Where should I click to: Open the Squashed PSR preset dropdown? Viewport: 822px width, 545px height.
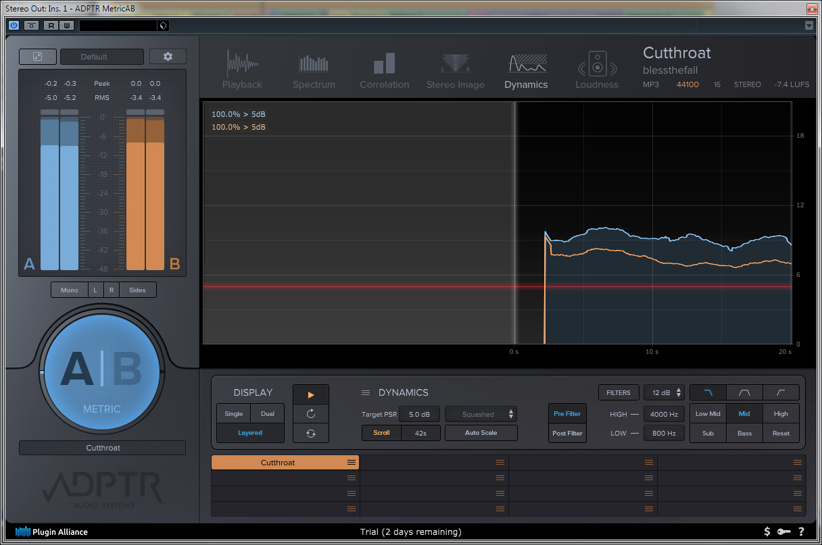(x=481, y=414)
